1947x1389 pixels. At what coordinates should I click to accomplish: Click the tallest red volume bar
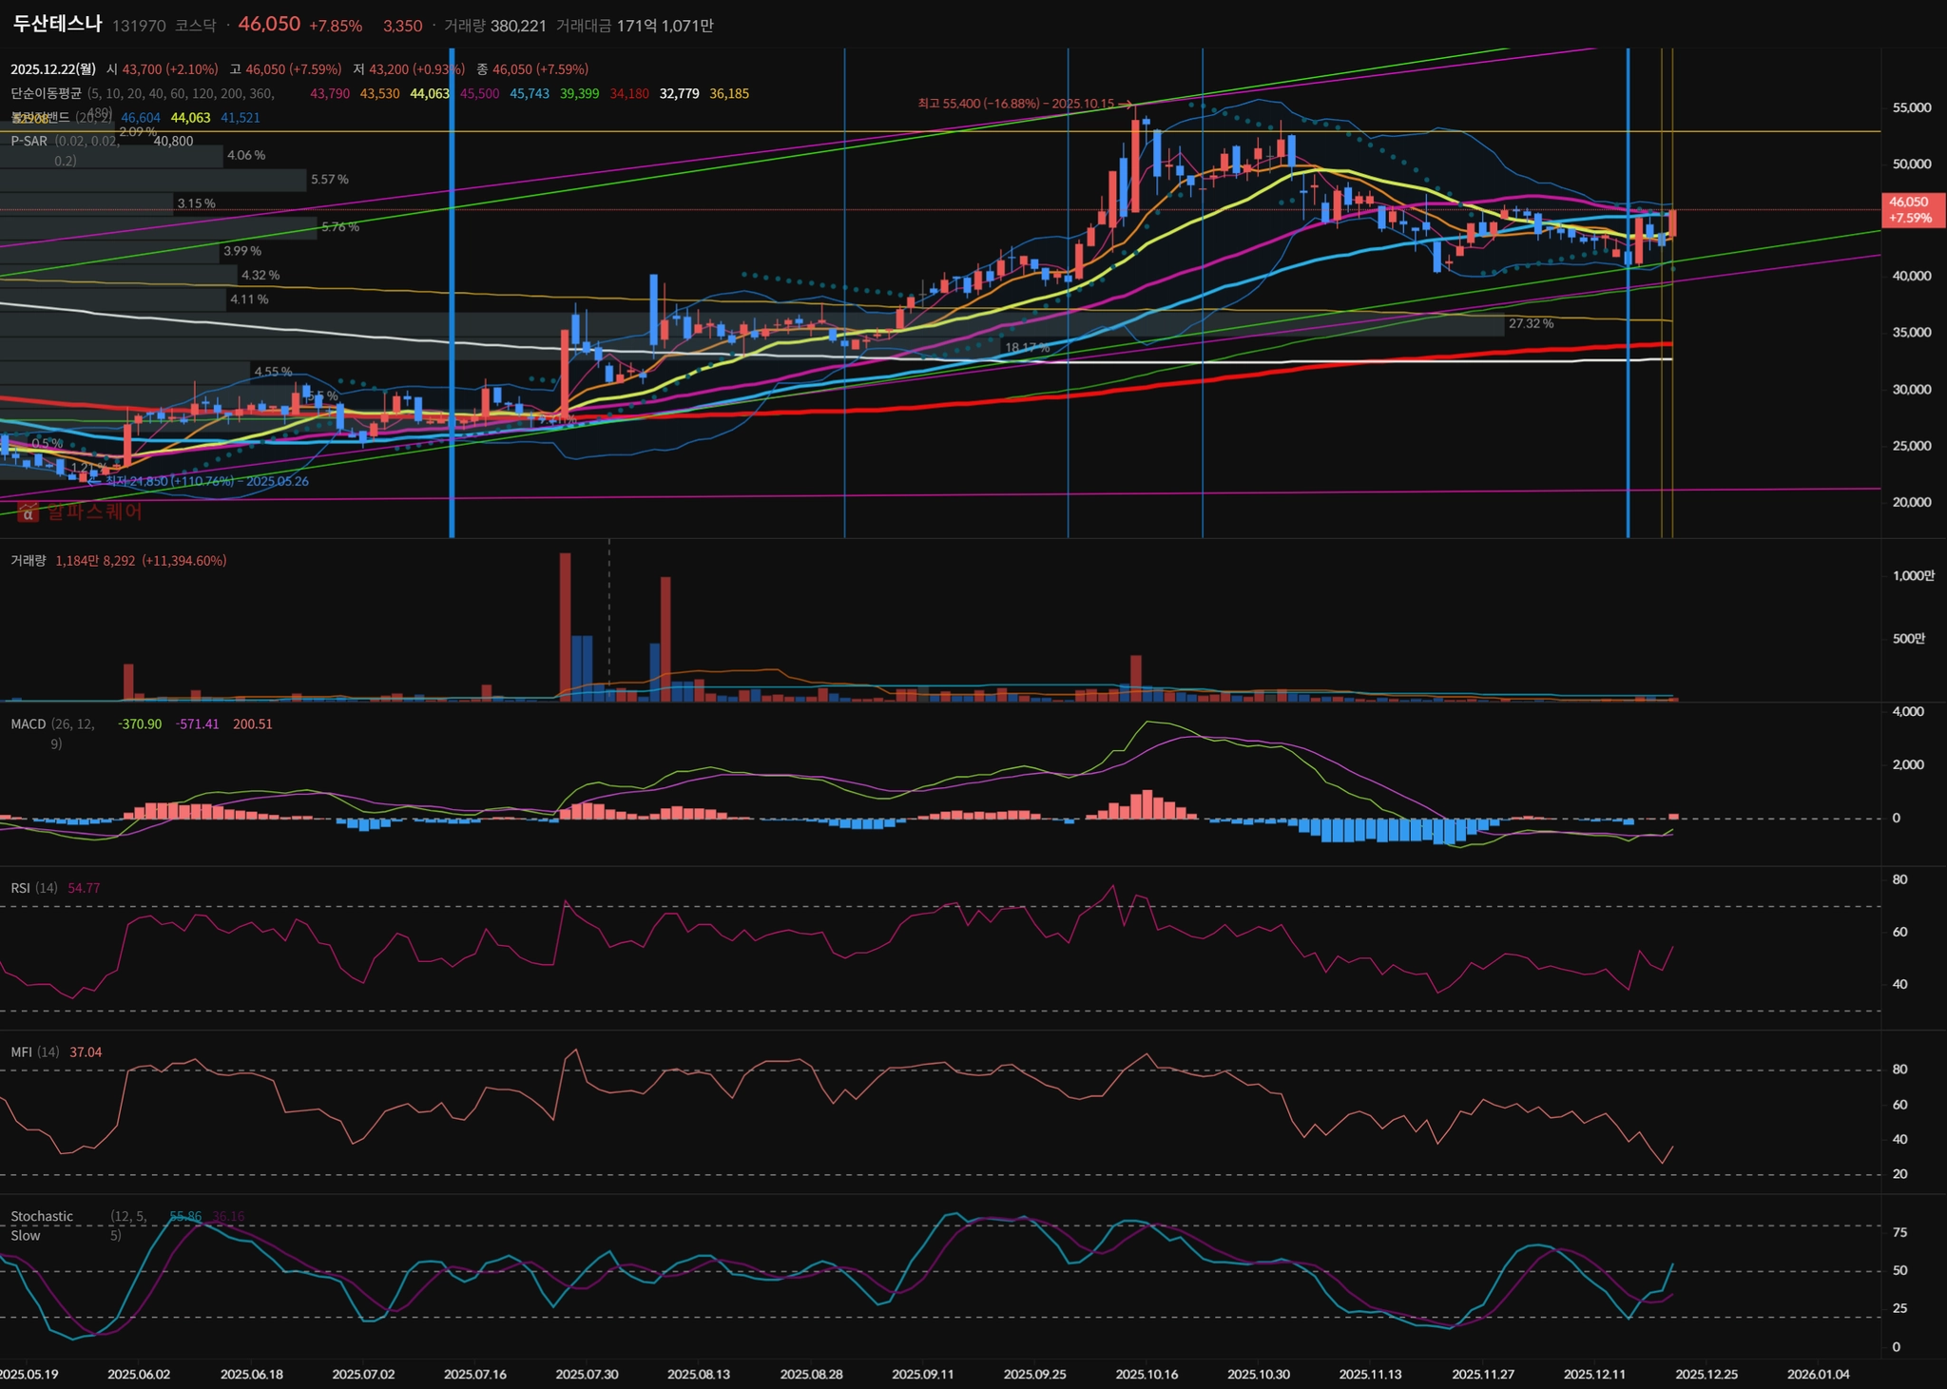tap(566, 627)
